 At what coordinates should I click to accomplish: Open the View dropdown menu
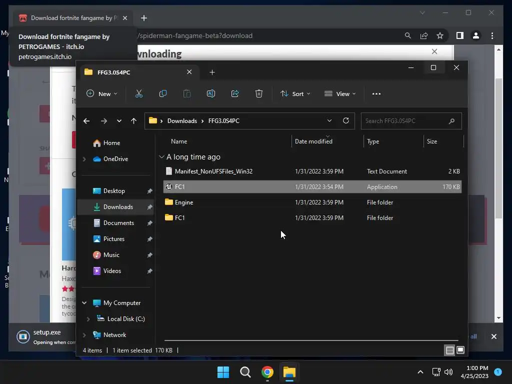340,93
